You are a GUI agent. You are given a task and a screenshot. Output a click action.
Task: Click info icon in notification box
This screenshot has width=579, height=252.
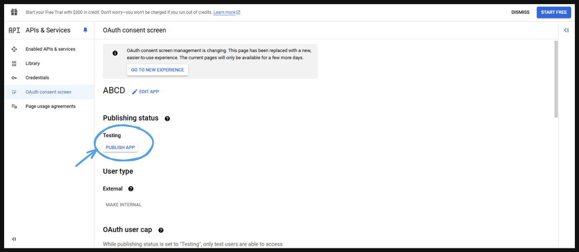[x=115, y=53]
